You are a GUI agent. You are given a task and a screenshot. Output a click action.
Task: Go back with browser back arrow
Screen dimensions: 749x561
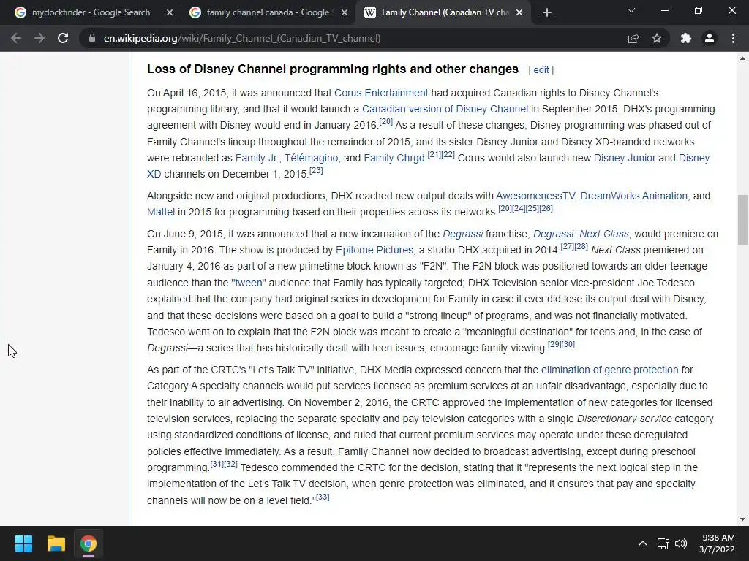tap(16, 38)
